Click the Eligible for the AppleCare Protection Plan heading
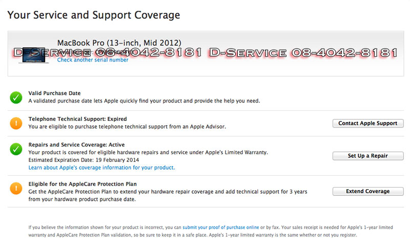410x245 pixels. pyautogui.click(x=82, y=184)
